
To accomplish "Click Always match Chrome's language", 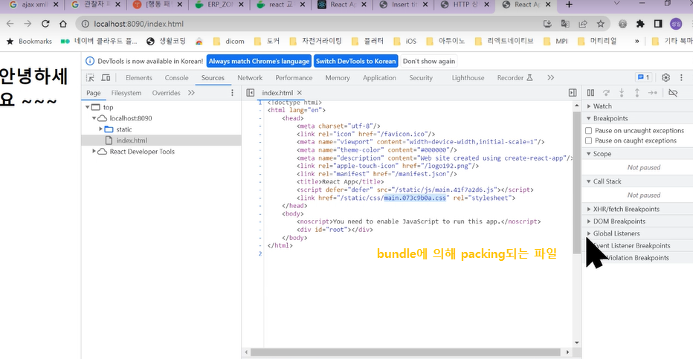I will click(x=259, y=61).
